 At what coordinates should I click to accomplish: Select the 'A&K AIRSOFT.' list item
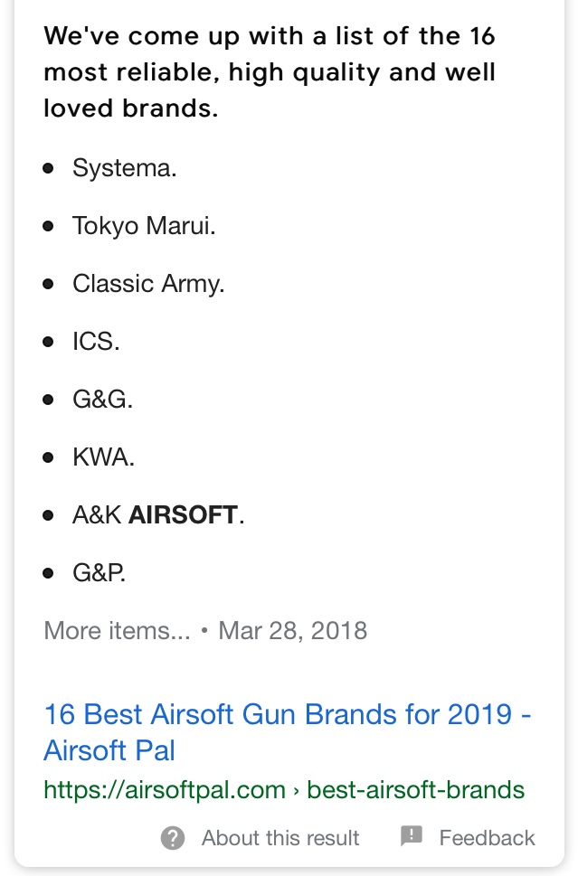(x=158, y=515)
